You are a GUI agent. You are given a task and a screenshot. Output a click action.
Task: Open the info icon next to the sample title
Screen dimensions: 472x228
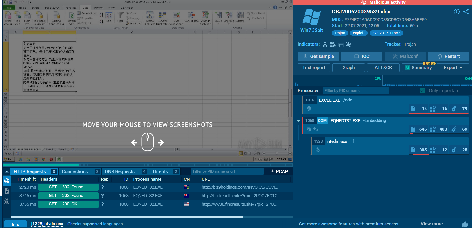pos(456,12)
